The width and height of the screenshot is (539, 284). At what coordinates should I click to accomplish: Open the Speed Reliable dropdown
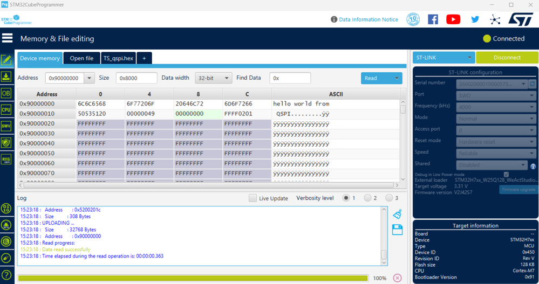[x=496, y=153]
